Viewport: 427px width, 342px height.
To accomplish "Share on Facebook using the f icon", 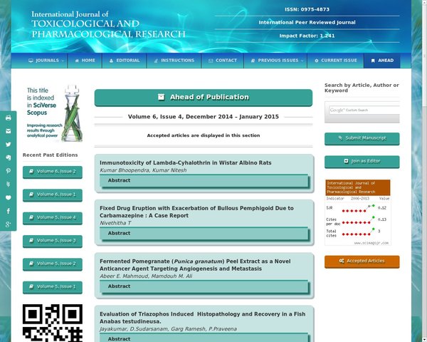I will [x=9, y=211].
